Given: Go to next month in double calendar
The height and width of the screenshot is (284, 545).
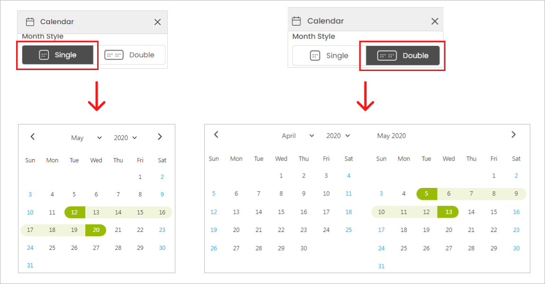Looking at the screenshot, I should tap(513, 134).
